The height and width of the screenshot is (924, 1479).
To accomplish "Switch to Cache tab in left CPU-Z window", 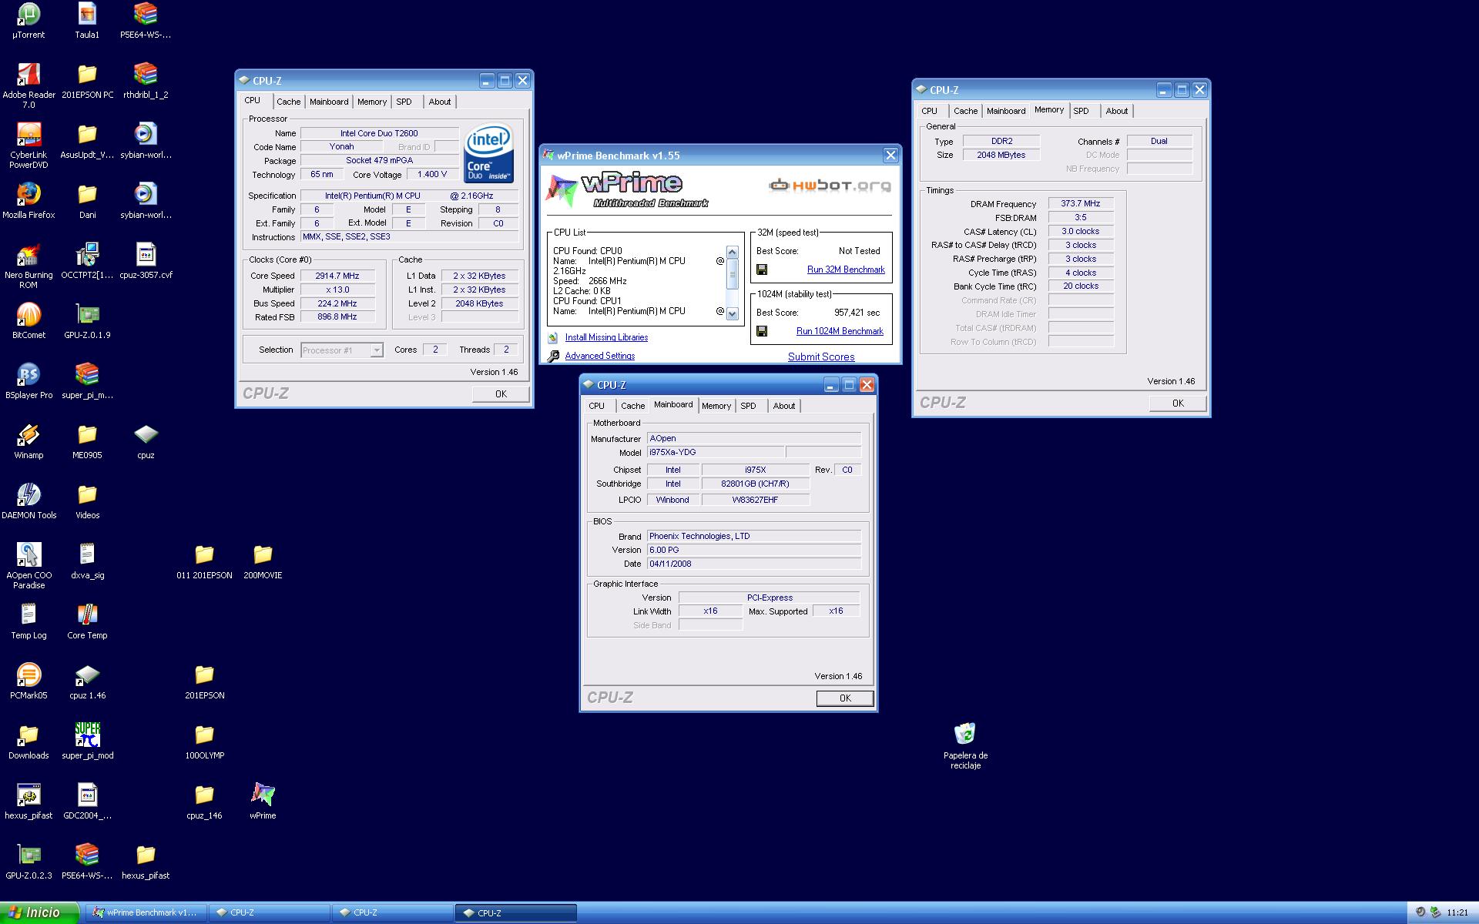I will 288,102.
